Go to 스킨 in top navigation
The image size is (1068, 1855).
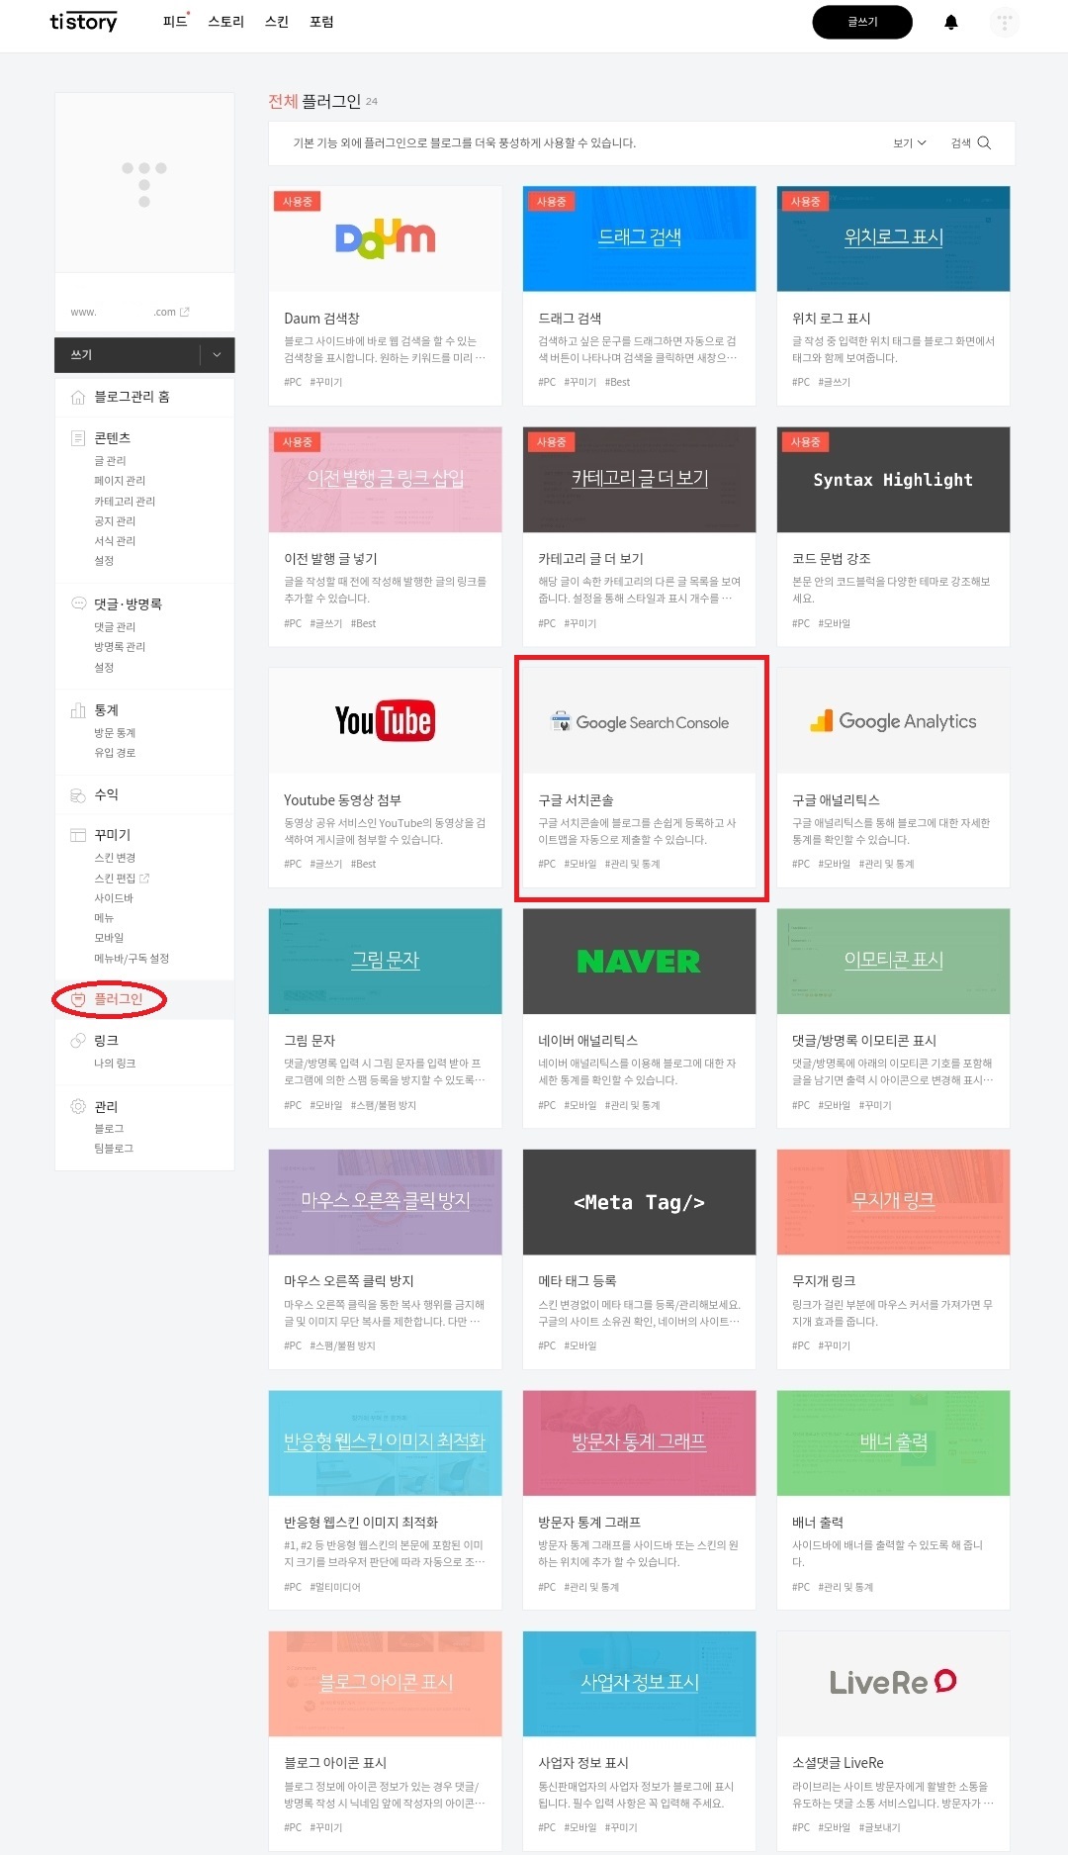click(277, 22)
